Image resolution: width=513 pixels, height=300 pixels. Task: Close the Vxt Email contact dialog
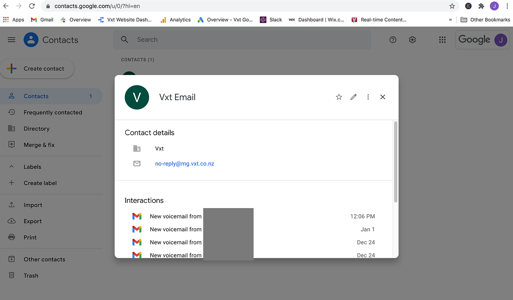coord(383,97)
